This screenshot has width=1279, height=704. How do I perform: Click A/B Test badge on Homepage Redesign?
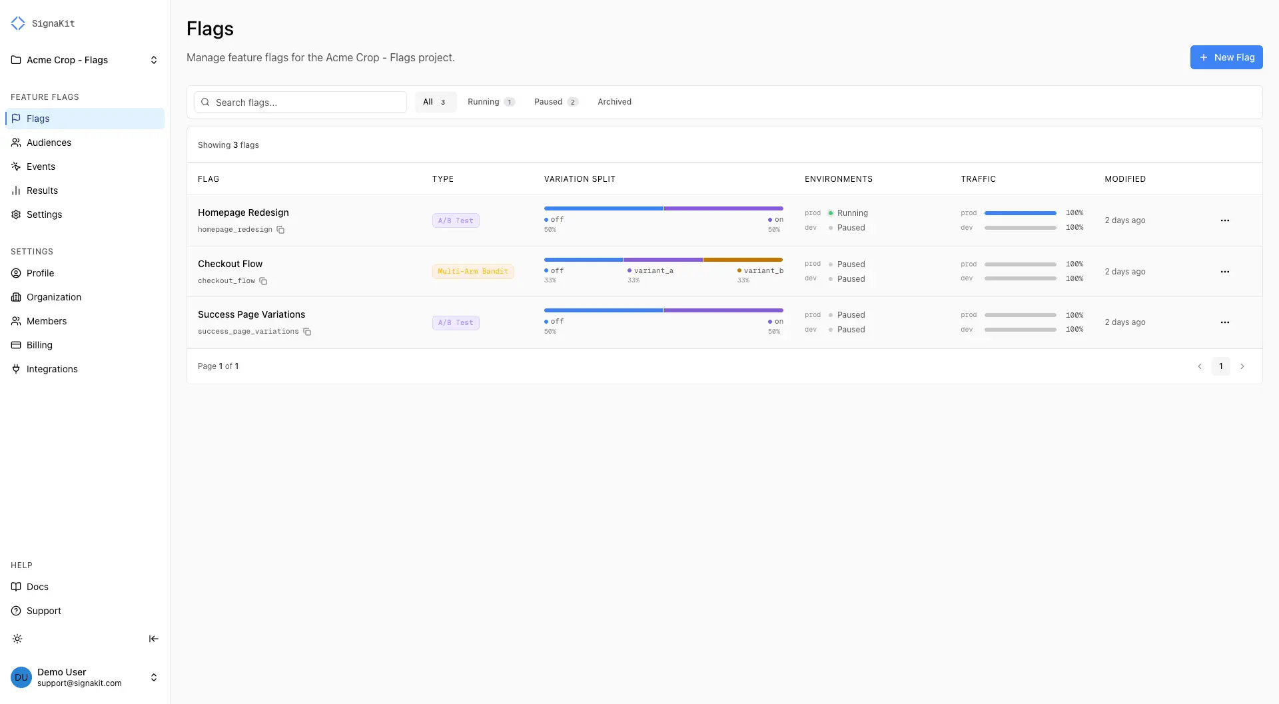456,220
